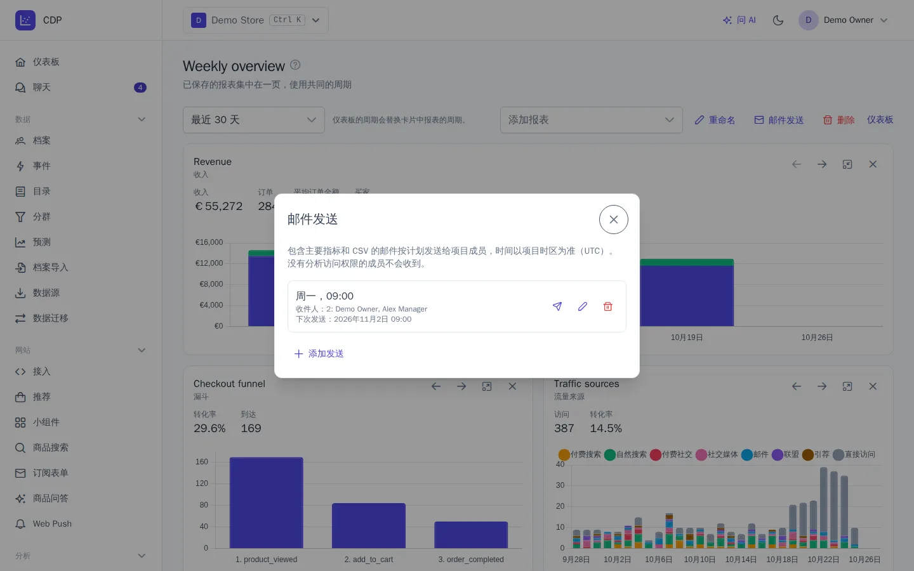Image resolution: width=914 pixels, height=571 pixels.
Task: Go to 数据迁移 in the sidebar
Action: click(81, 318)
